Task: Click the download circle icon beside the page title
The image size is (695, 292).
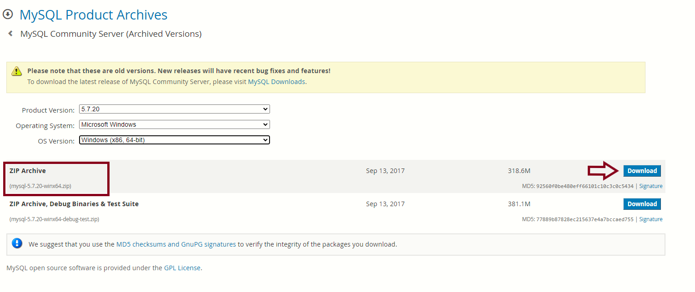Action: point(8,14)
